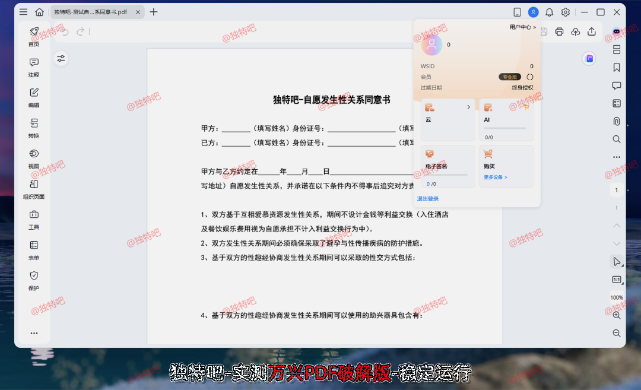Click the 专业版 membership badge
The width and height of the screenshot is (641, 390).
509,77
